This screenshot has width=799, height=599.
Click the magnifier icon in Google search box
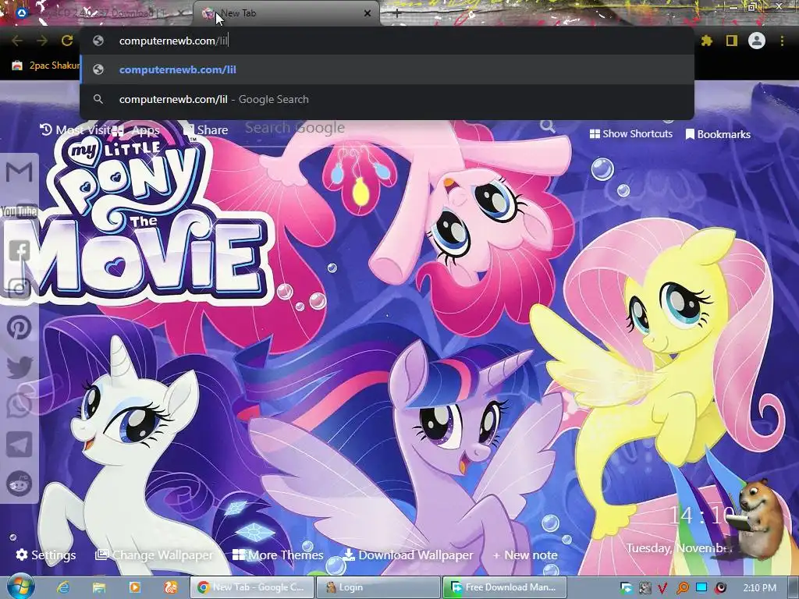pos(548,126)
